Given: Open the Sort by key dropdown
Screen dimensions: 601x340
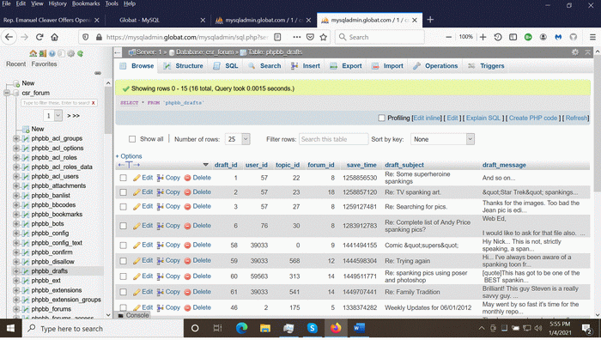Looking at the screenshot, I should tap(442, 139).
